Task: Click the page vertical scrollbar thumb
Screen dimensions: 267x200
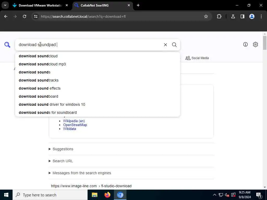Action: pyautogui.click(x=265, y=43)
